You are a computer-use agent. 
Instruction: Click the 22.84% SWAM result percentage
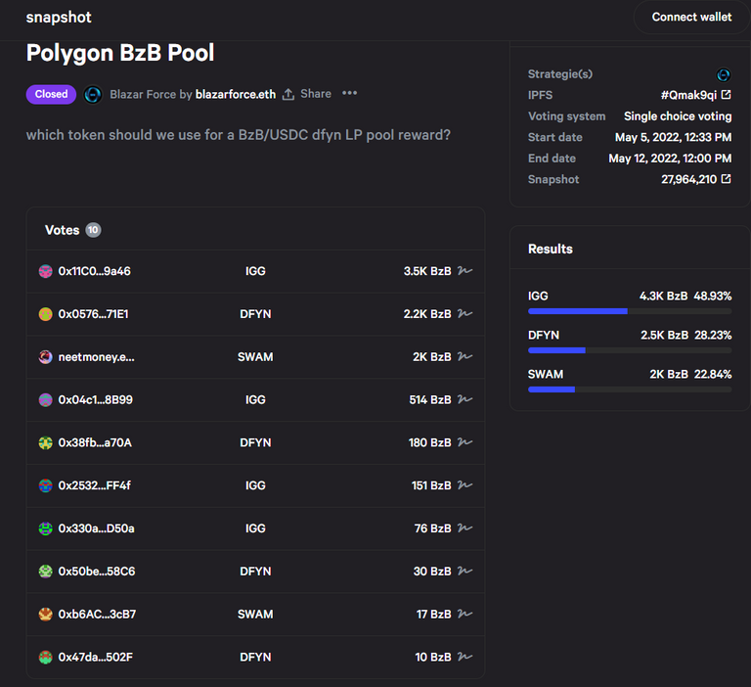tap(713, 375)
